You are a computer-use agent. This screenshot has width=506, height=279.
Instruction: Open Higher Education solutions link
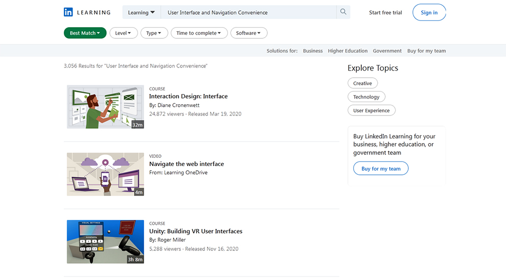348,51
